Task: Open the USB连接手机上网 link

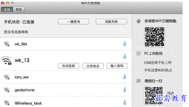Action: click(x=158, y=63)
